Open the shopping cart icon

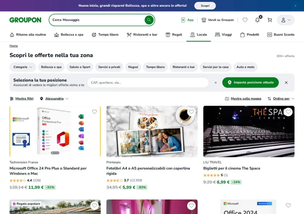270,20
